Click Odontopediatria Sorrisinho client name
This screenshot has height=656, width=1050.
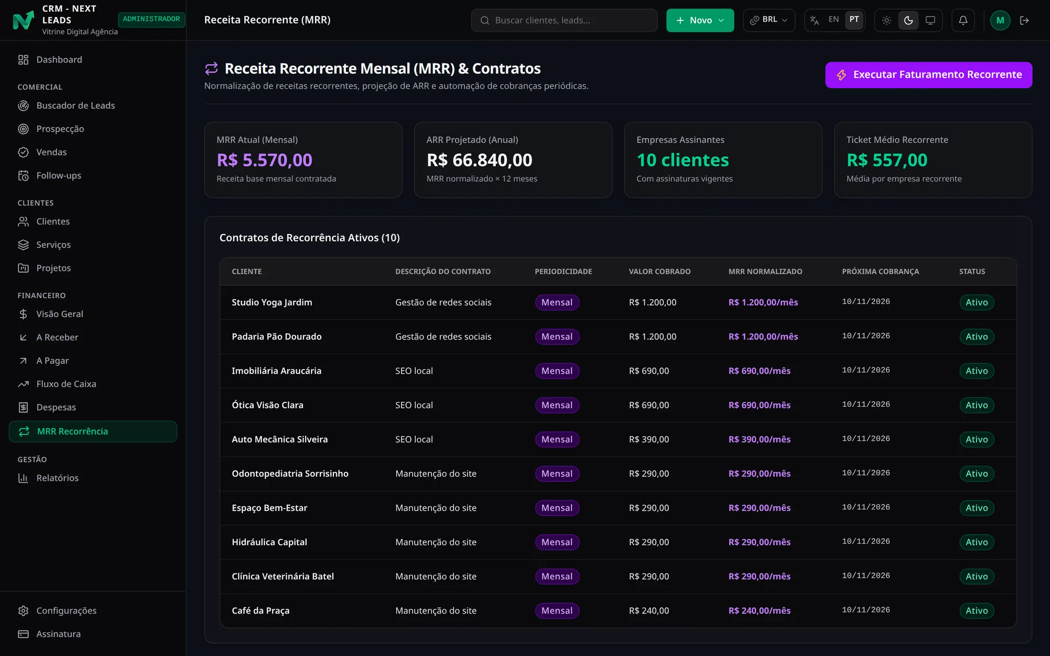point(290,474)
